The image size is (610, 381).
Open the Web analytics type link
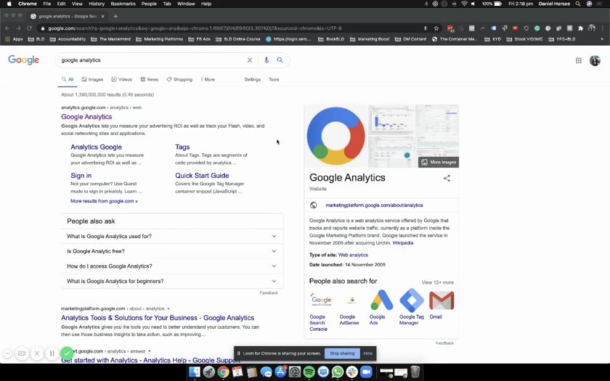[353, 255]
